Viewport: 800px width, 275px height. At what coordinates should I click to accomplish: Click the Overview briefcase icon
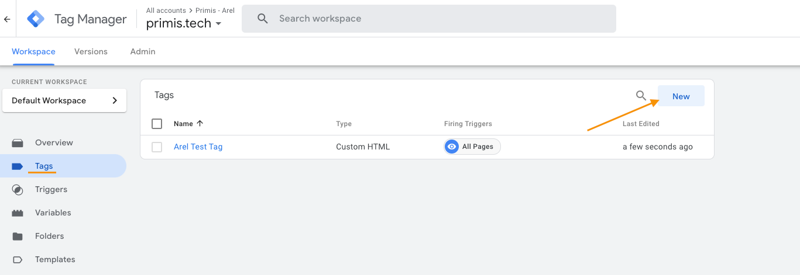pyautogui.click(x=18, y=142)
